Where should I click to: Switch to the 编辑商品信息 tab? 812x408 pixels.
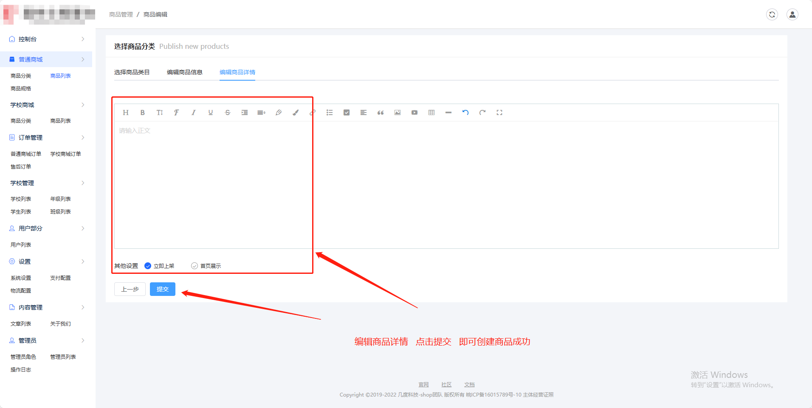184,72
